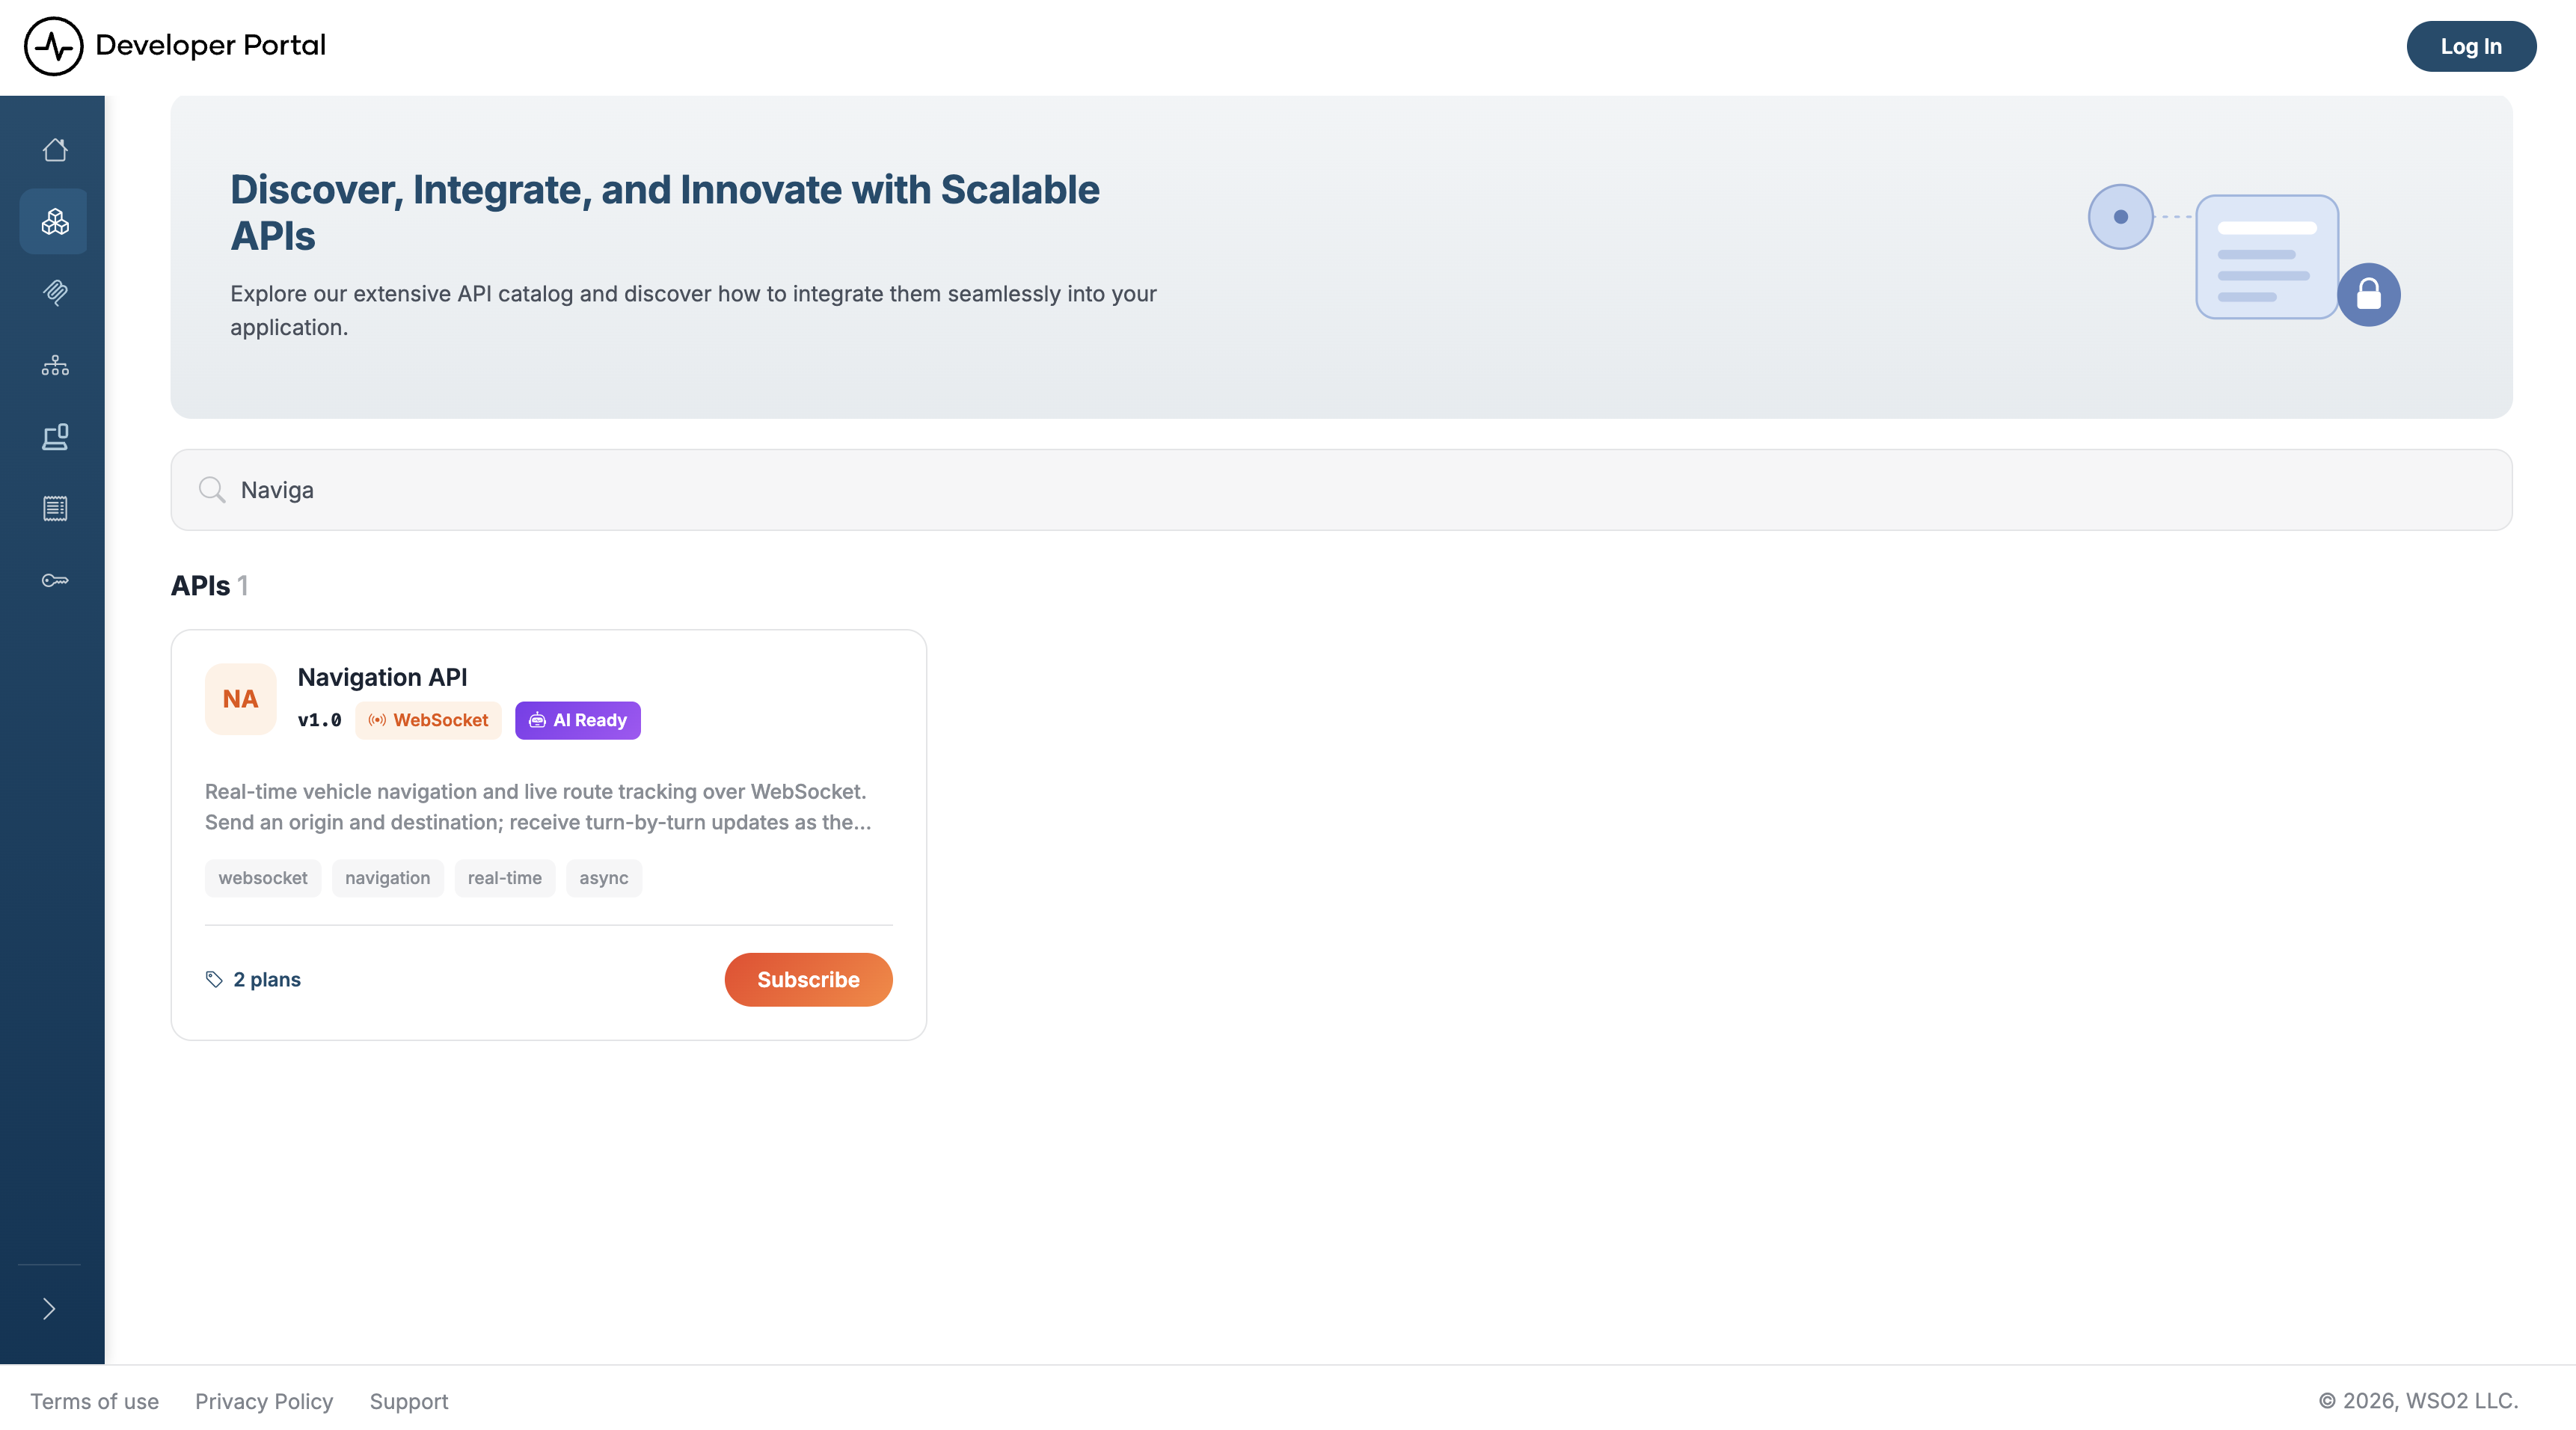Select the async tag
2576x1430 pixels.
pos(604,878)
